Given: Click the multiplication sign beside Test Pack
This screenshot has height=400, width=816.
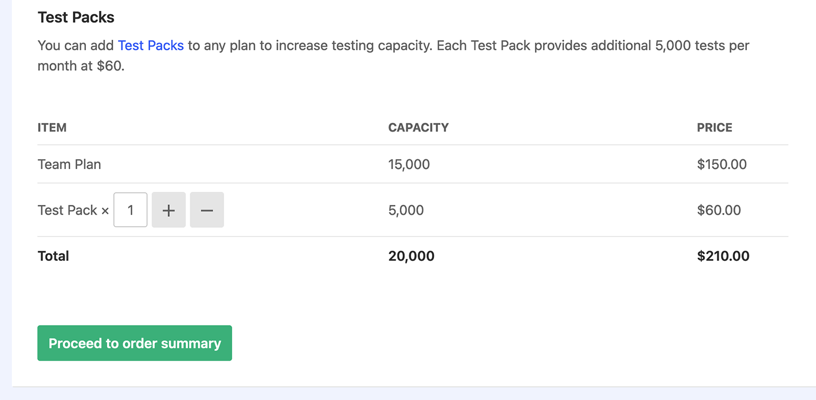Looking at the screenshot, I should point(105,210).
